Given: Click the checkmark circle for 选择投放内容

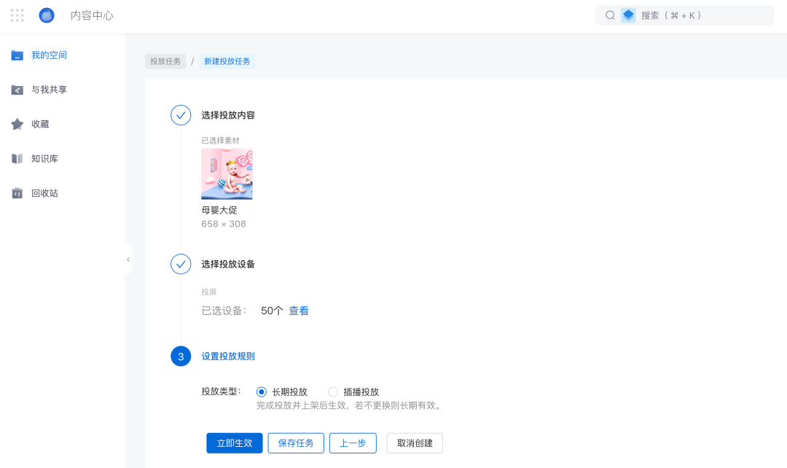Looking at the screenshot, I should click(x=181, y=115).
